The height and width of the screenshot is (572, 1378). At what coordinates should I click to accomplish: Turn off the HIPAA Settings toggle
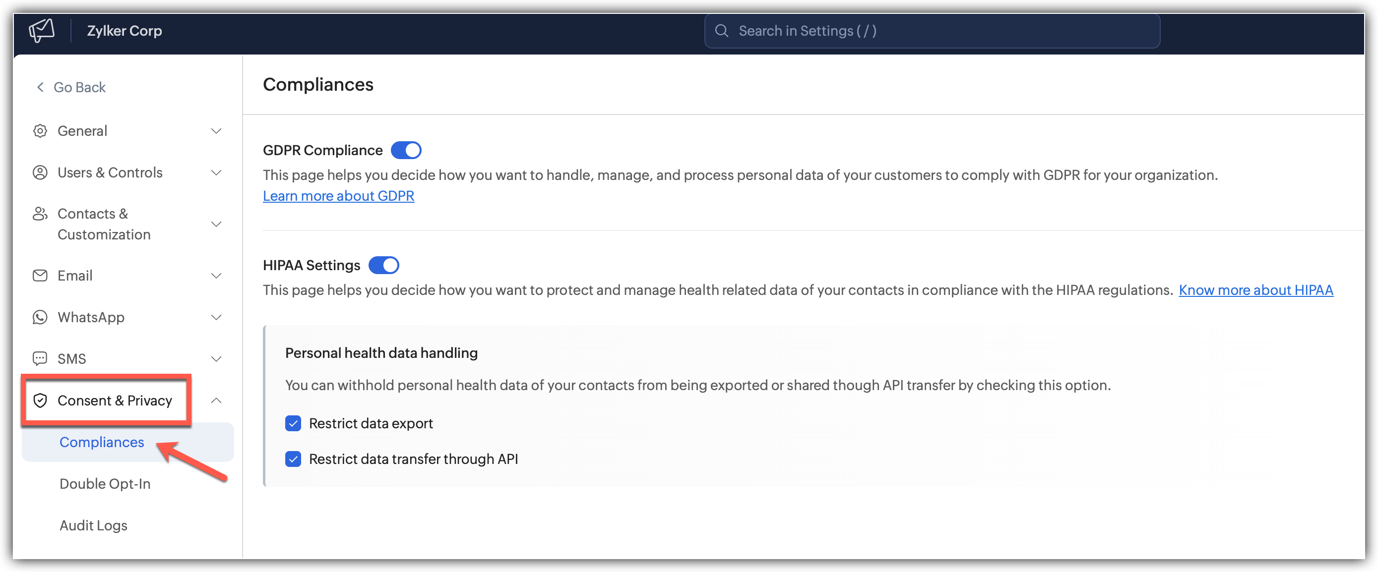pos(383,265)
